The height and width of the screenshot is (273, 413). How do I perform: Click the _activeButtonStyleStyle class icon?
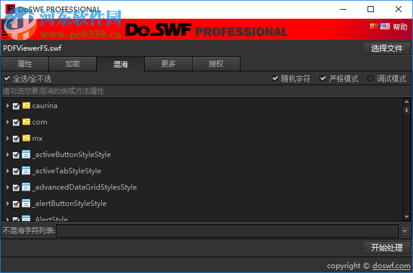point(26,155)
